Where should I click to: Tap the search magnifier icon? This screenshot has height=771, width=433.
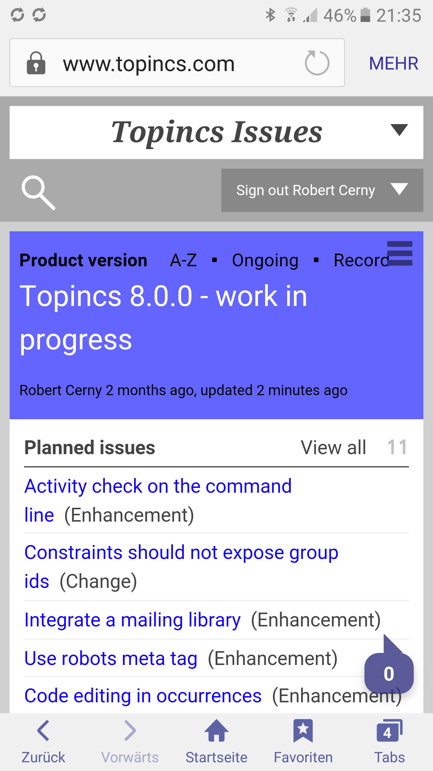click(38, 192)
